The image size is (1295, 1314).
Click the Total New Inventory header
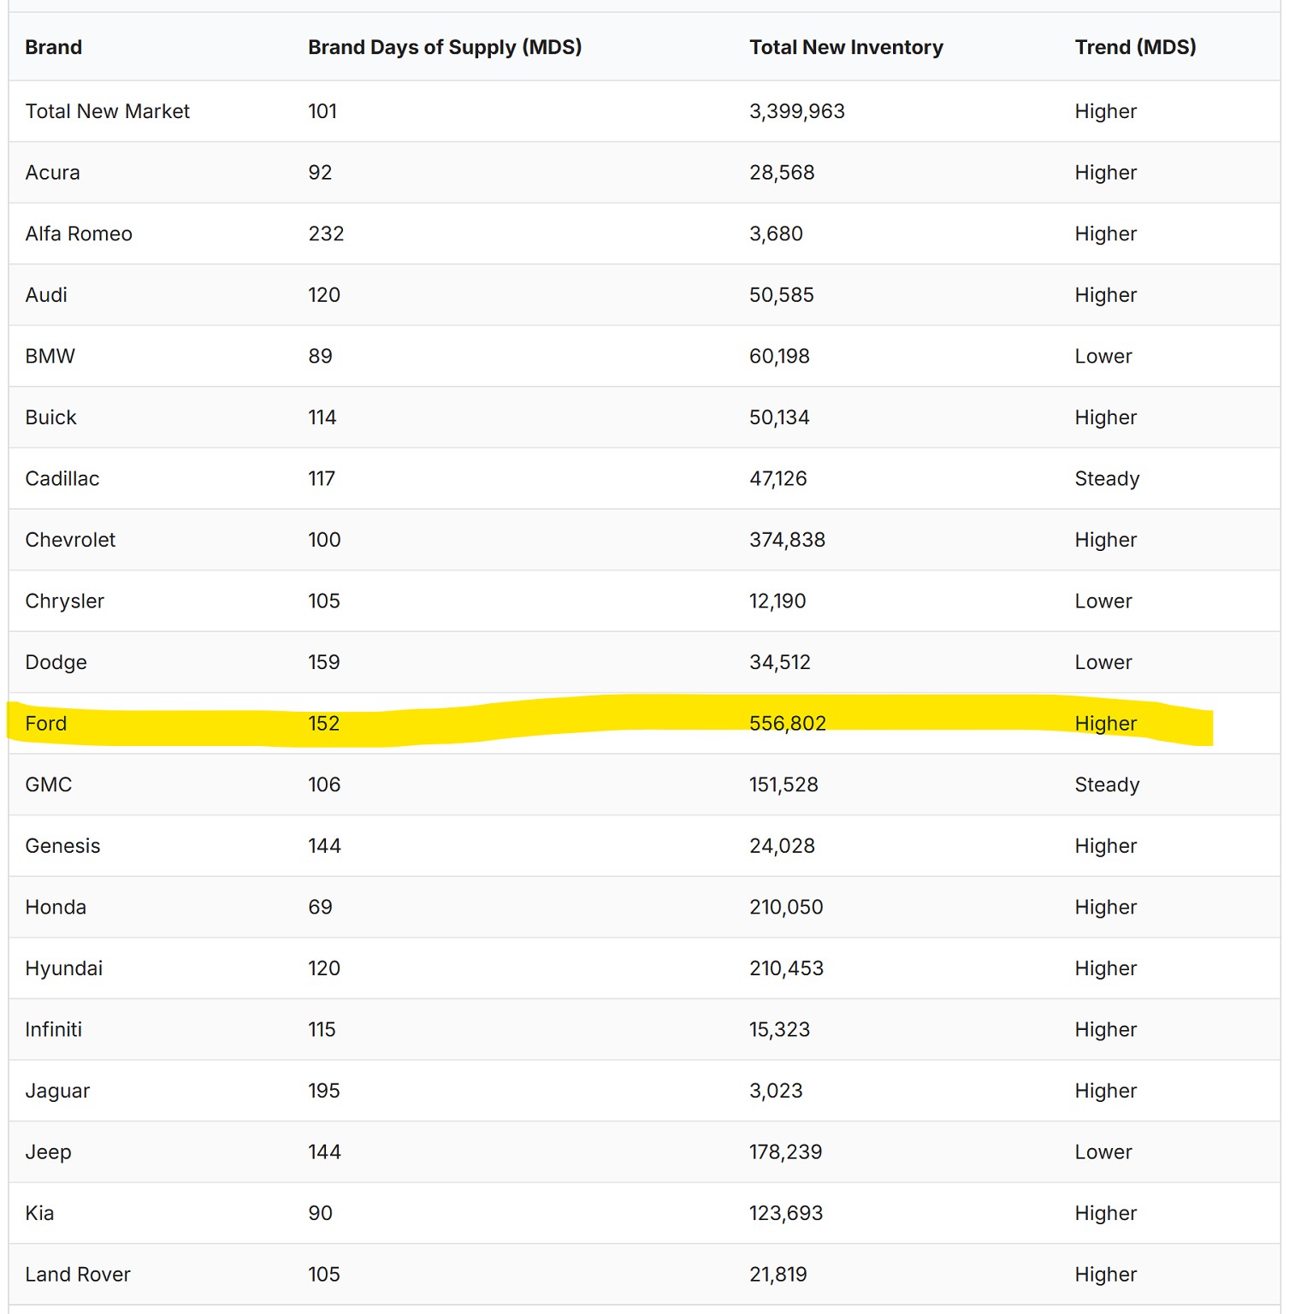point(845,47)
